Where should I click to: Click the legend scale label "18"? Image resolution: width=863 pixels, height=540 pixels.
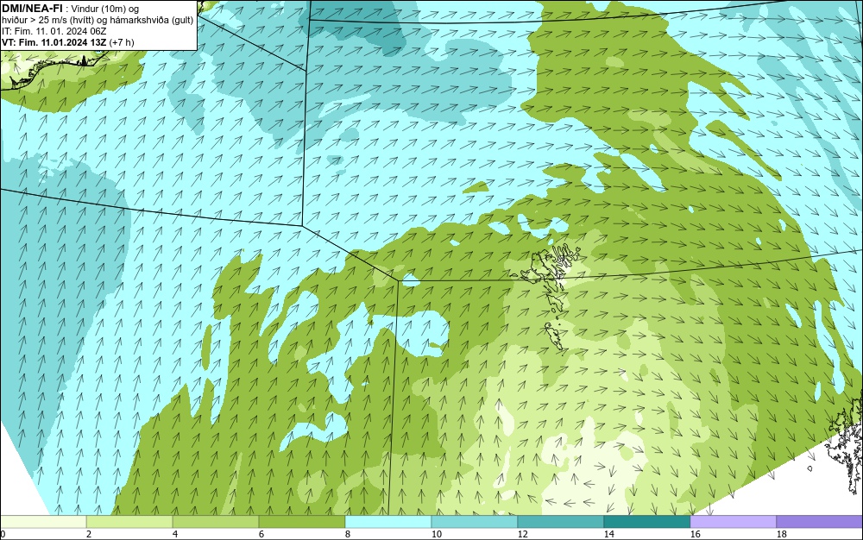[x=782, y=534]
